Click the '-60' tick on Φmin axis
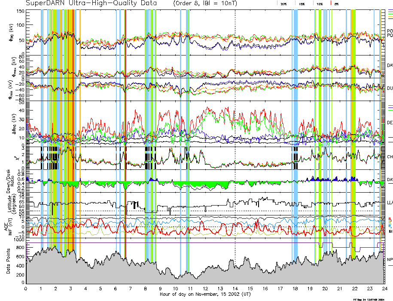 20,95
